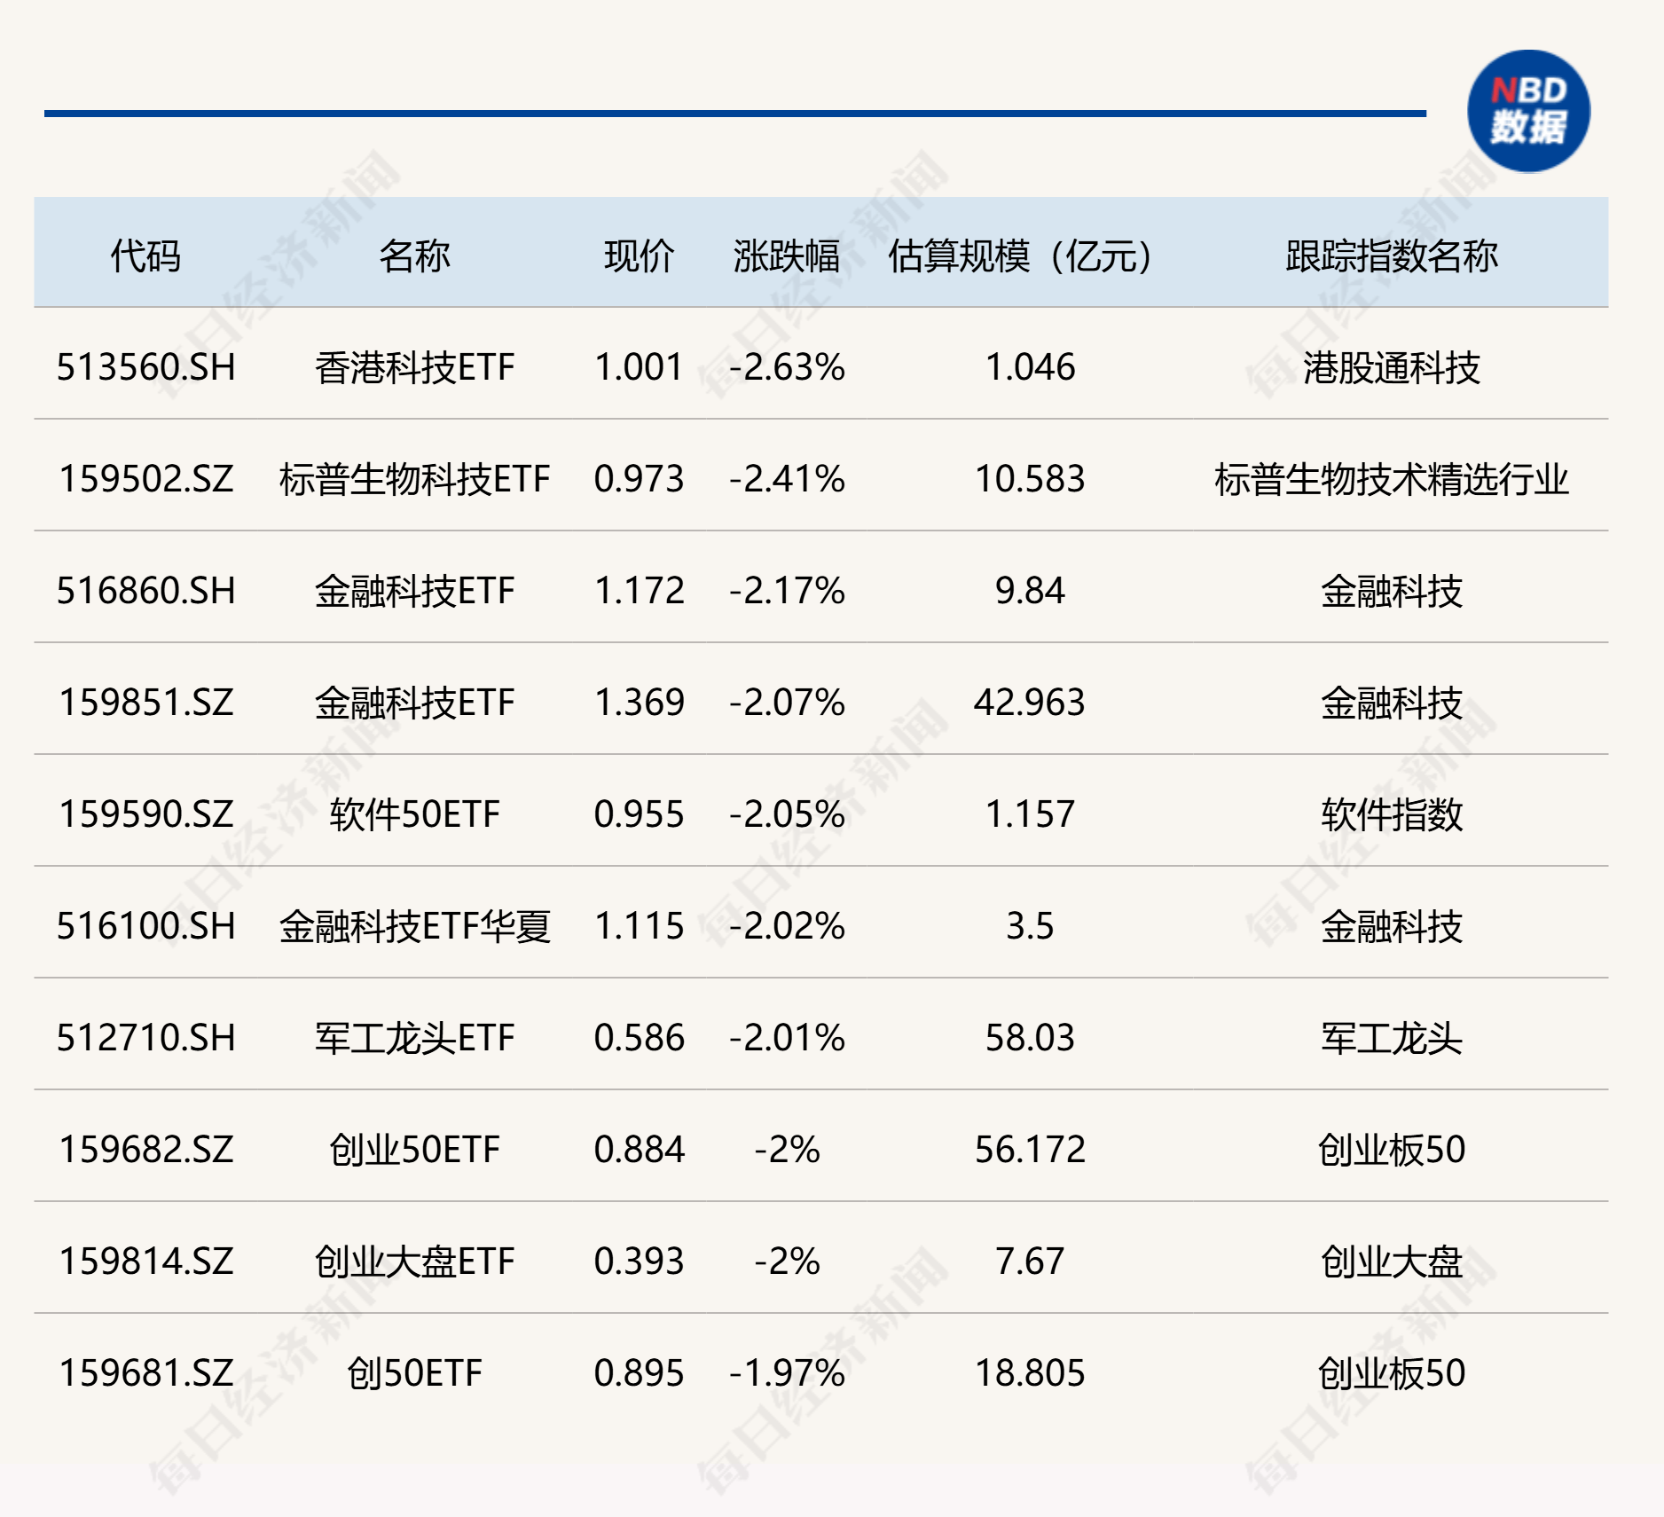Screen dimensions: 1664x1517
Task: Select code 512710.SH
Action: [146, 1038]
